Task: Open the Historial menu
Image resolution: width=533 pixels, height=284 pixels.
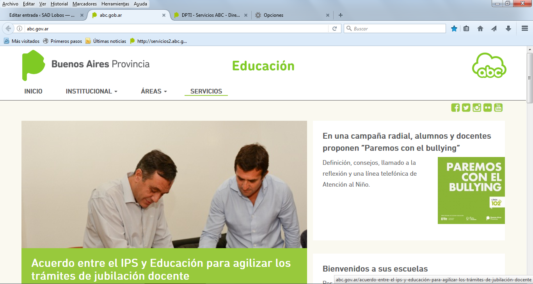Action: [59, 4]
